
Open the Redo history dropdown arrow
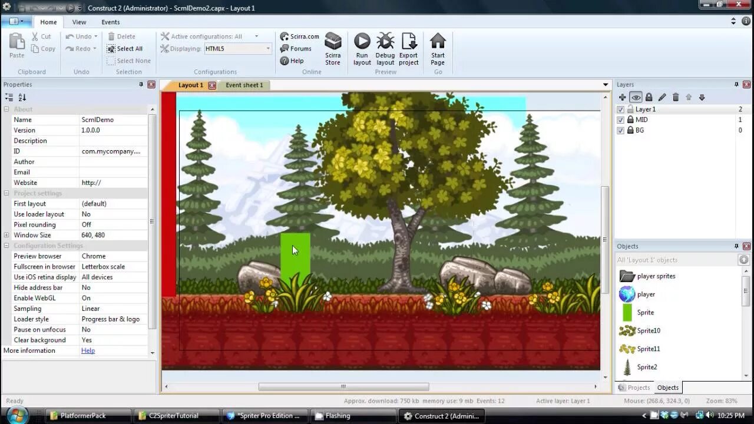95,49
